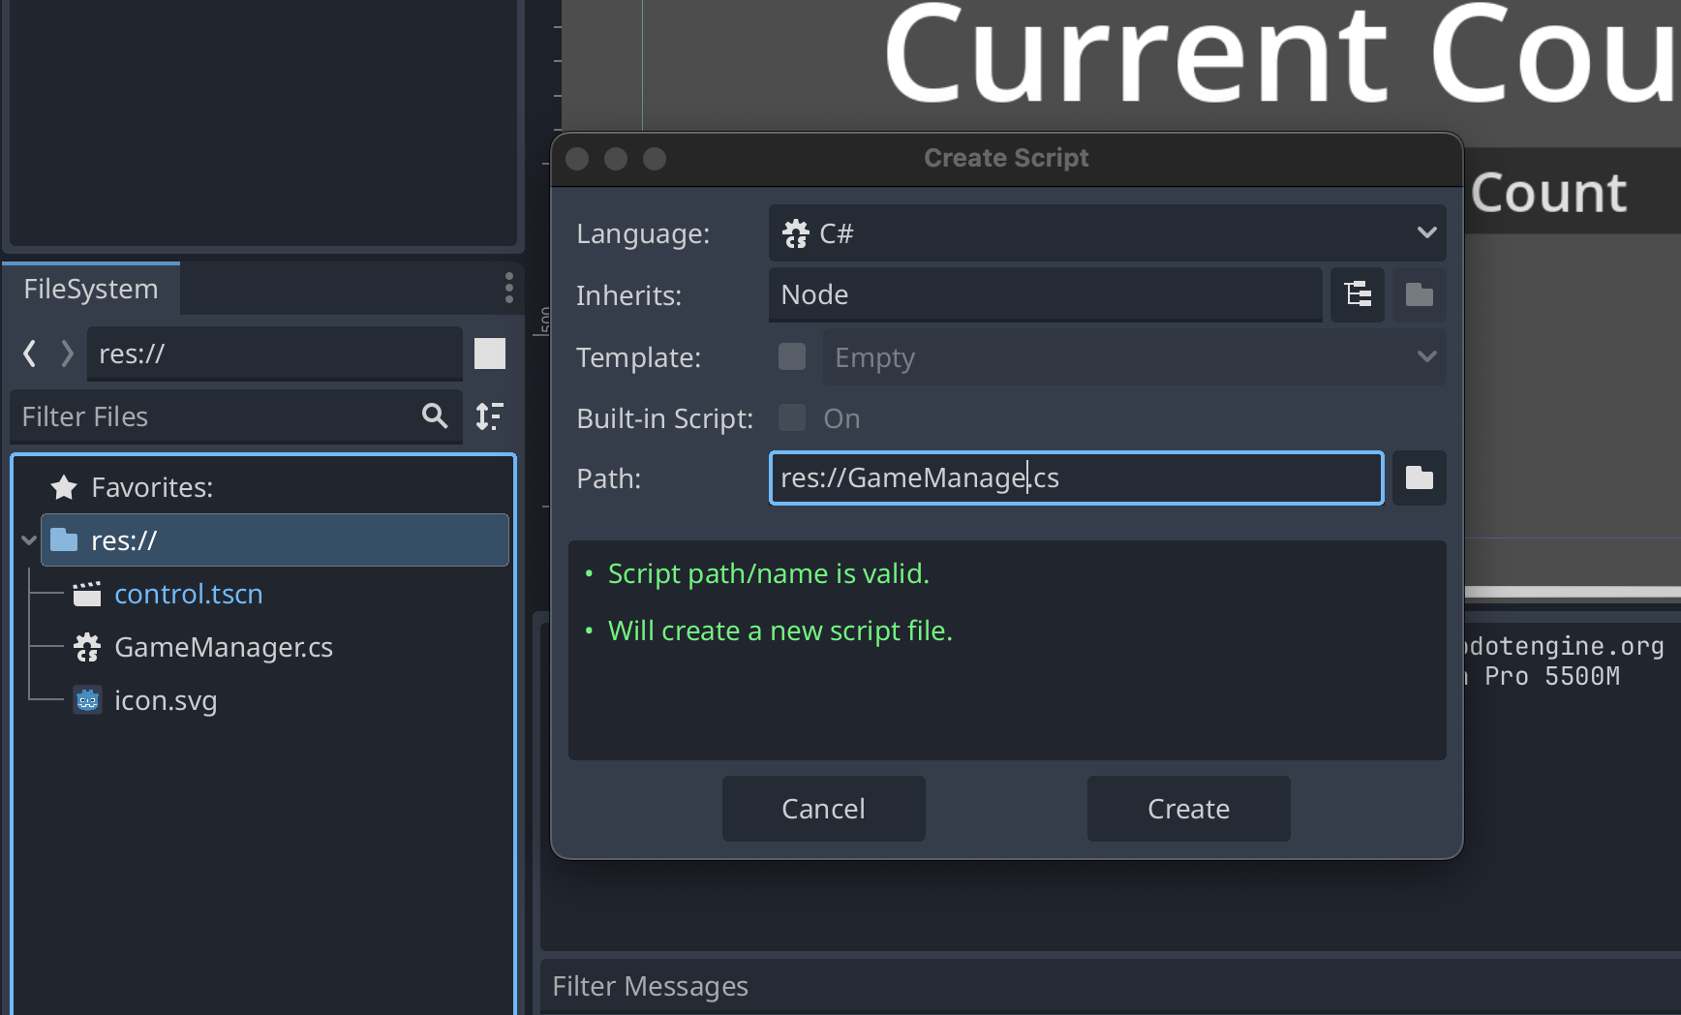This screenshot has width=1681, height=1015.
Task: Collapse the res:// folder tree arrow
Action: (28, 540)
